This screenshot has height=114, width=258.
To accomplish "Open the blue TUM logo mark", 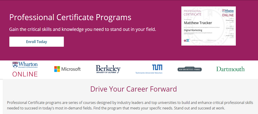I will tap(157, 67).
